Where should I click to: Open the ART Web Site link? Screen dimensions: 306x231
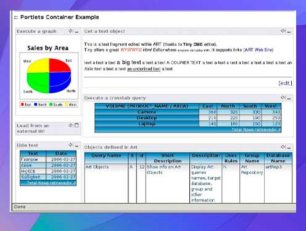coord(258,50)
